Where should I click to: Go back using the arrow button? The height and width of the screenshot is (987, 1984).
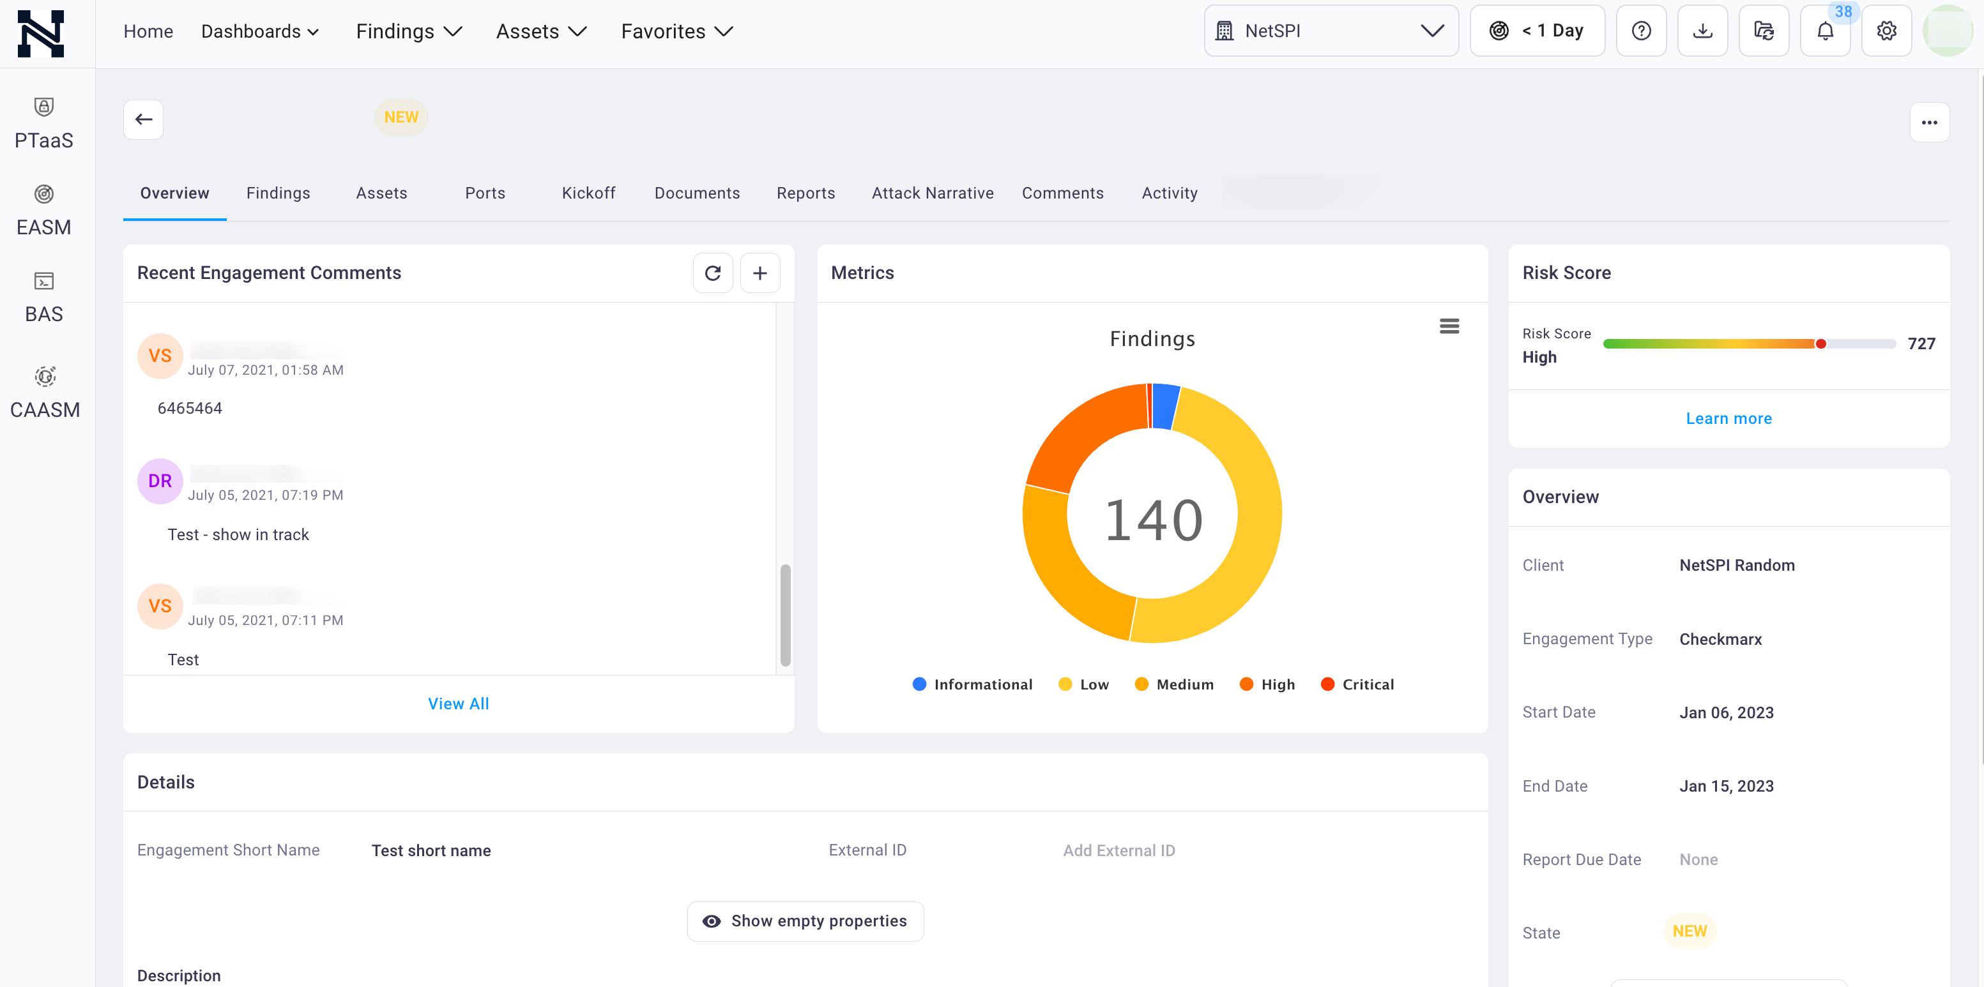(143, 119)
